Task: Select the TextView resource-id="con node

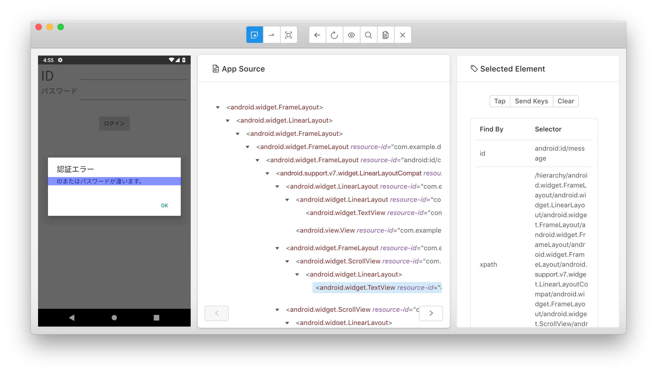Action: click(374, 213)
